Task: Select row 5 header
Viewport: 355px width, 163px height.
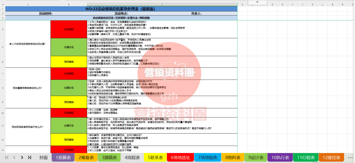Action: tap(3, 47)
